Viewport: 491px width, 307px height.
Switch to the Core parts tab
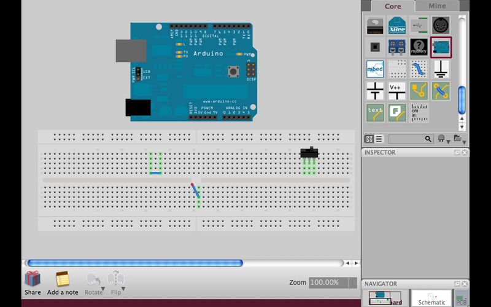point(393,6)
